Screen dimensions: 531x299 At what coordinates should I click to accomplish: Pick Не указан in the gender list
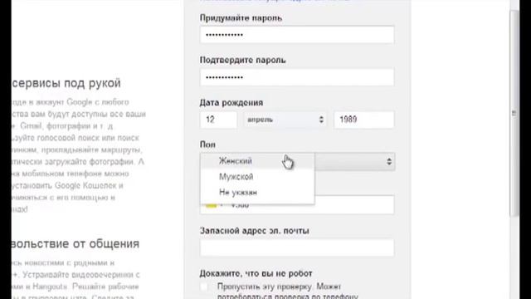[257, 192]
